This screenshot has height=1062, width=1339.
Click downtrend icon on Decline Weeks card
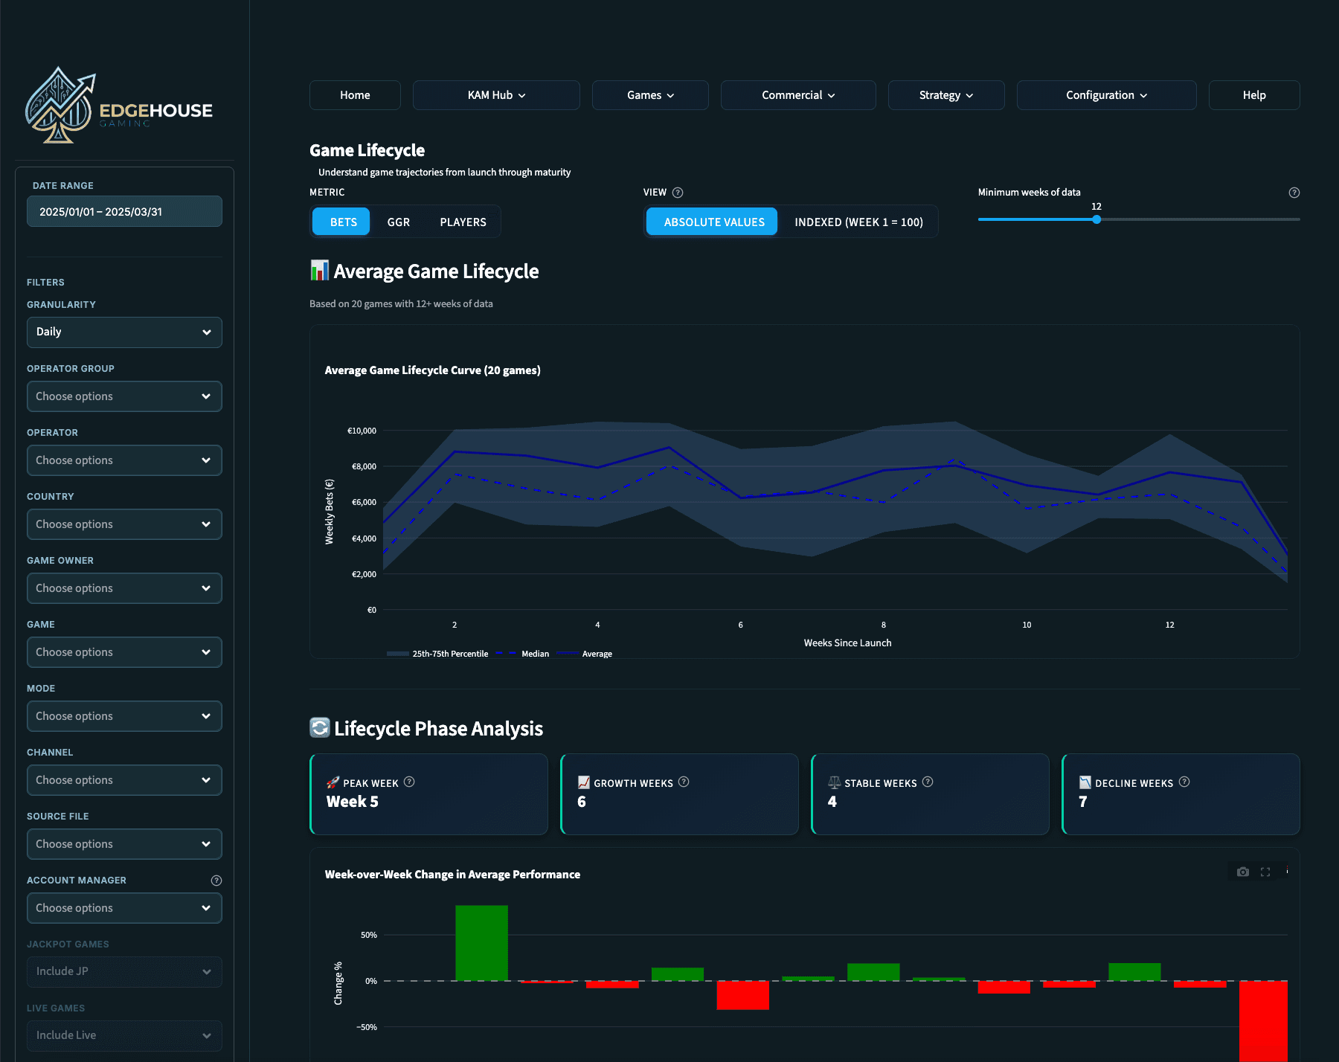1085,782
